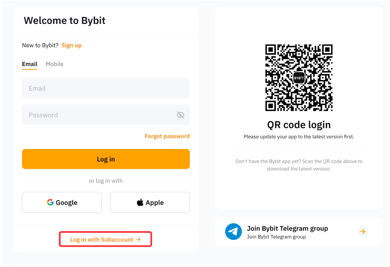Click the Google logo icon
390x267 pixels.
coord(50,202)
